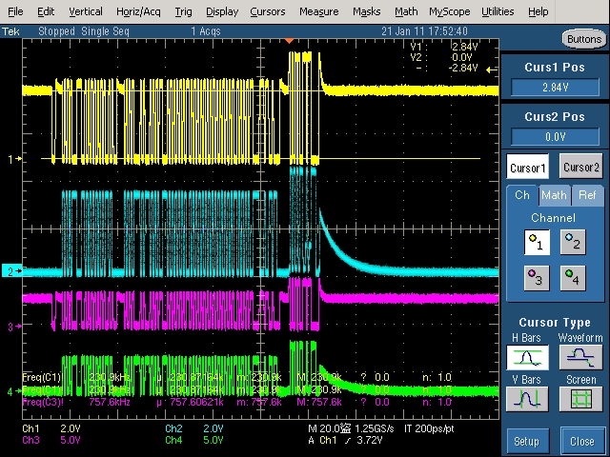
Task: Click the channel 2 ground reference marker
Action: point(12,270)
